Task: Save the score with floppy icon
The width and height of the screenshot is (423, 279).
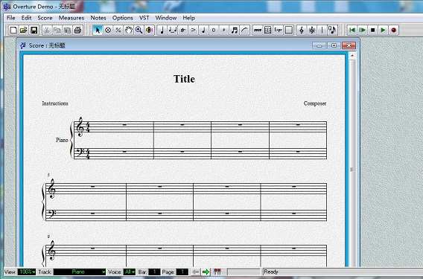Action: (34, 30)
